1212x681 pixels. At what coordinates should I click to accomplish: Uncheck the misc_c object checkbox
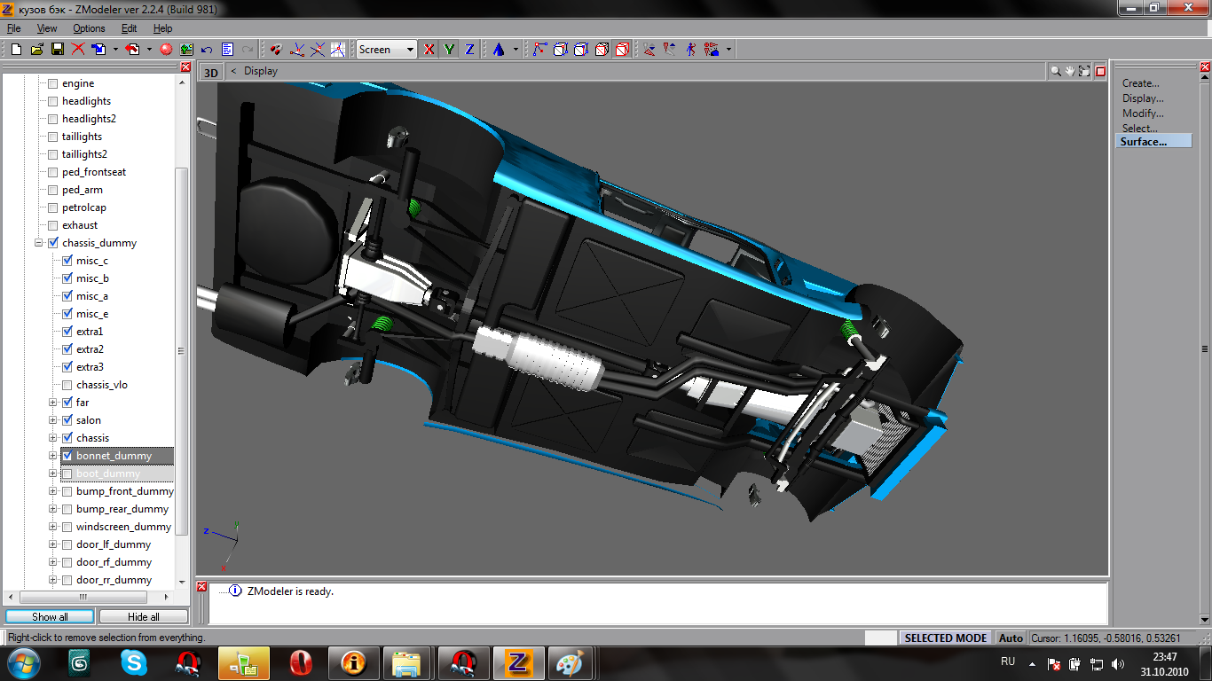point(67,261)
